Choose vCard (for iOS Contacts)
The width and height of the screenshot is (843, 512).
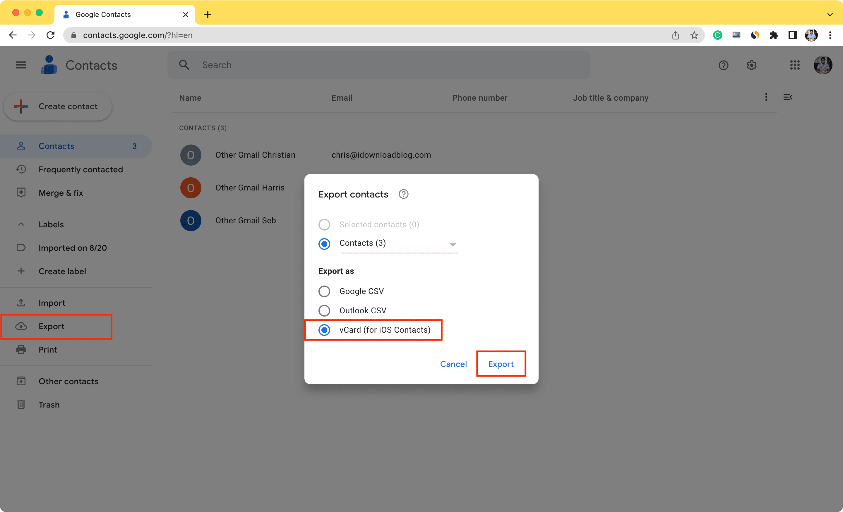(x=324, y=330)
